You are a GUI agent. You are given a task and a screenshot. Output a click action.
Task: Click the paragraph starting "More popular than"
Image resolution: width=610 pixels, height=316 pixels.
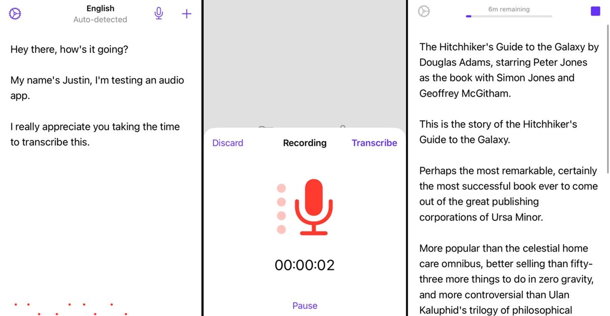click(x=506, y=279)
